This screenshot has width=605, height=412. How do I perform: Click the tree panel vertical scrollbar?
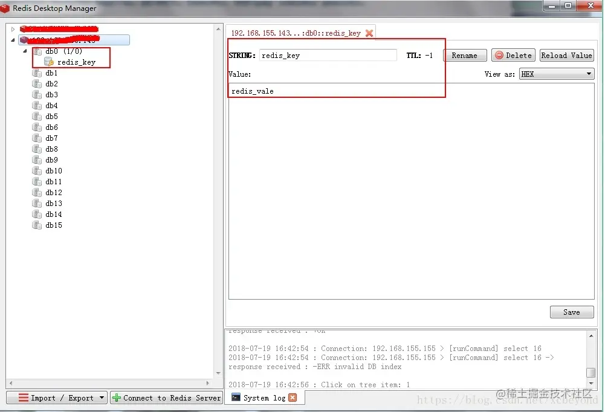pos(218,201)
